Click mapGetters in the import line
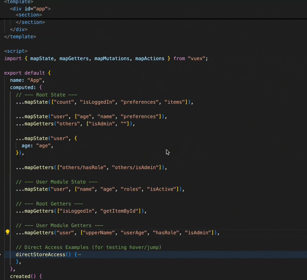This screenshot has height=280, width=307. pos(74,59)
